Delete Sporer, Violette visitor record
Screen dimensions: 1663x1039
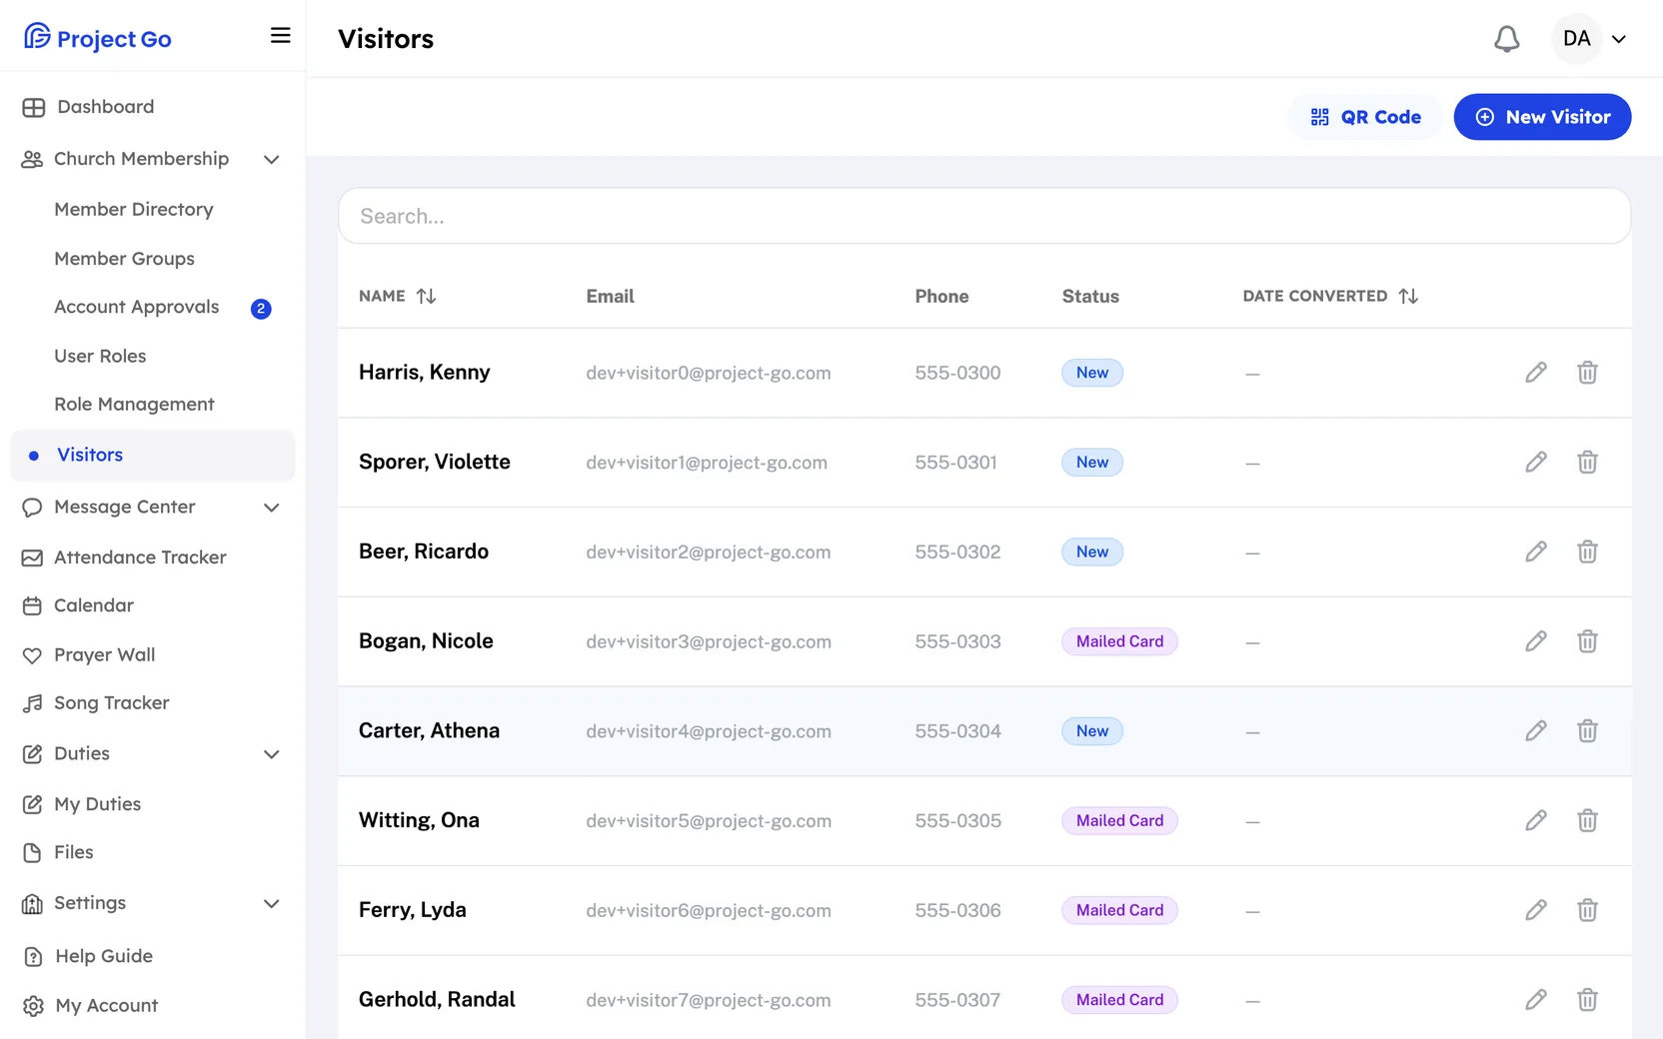pyautogui.click(x=1587, y=462)
